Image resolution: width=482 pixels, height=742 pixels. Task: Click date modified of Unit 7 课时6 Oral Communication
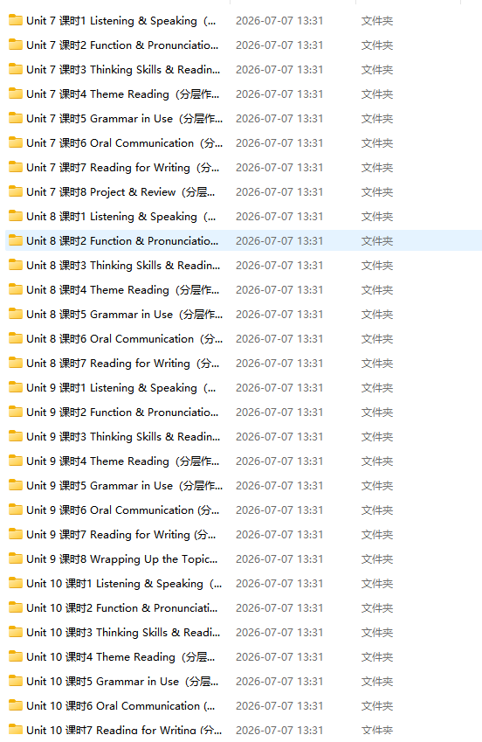[279, 143]
